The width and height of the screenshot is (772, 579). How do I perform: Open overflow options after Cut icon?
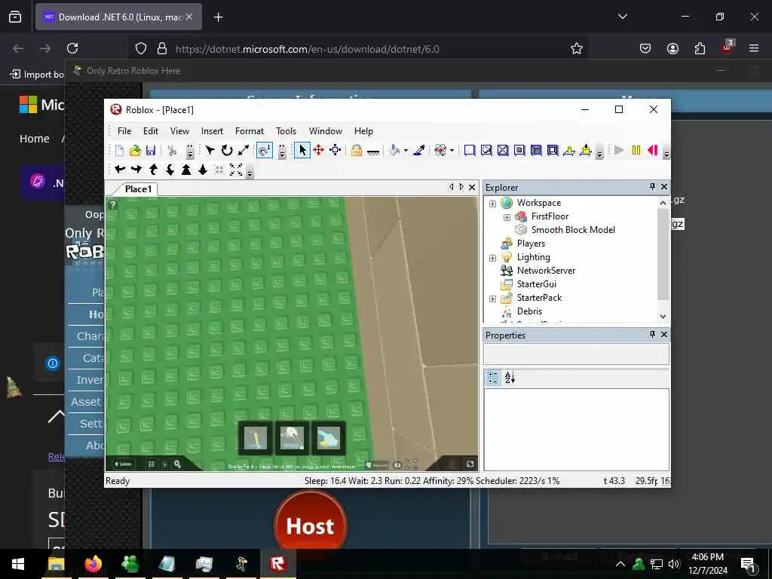coord(189,151)
